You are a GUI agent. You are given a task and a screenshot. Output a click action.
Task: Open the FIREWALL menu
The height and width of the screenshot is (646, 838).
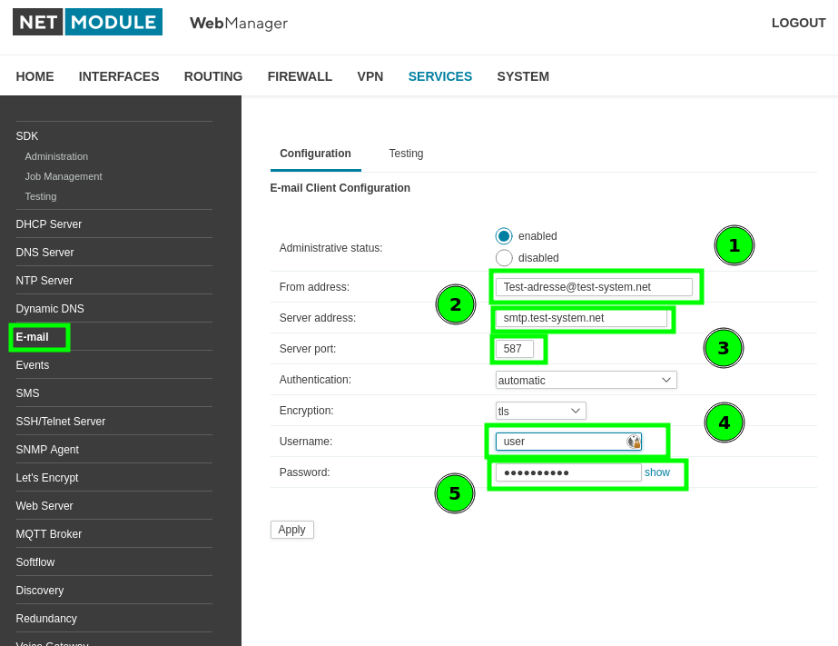tap(300, 76)
